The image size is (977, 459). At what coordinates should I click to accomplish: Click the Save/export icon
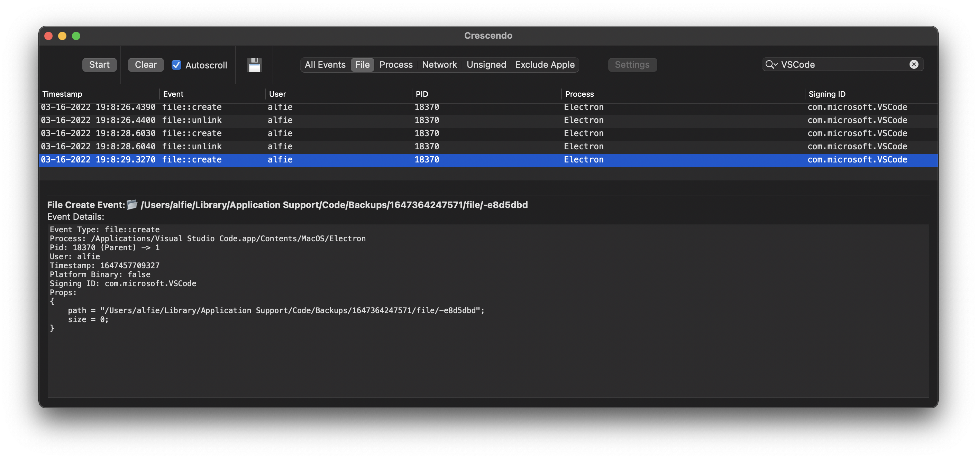pos(254,65)
